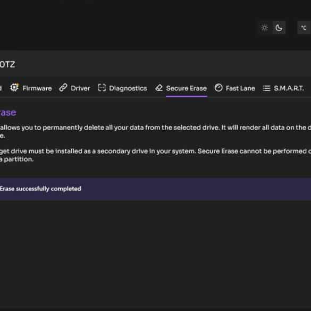This screenshot has width=311, height=311.
Task: Enable dark theme with moon icon
Action: pos(279,28)
